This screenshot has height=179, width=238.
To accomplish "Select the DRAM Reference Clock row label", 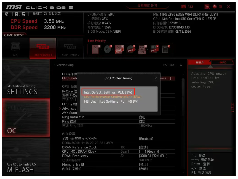I will [x=79, y=147].
